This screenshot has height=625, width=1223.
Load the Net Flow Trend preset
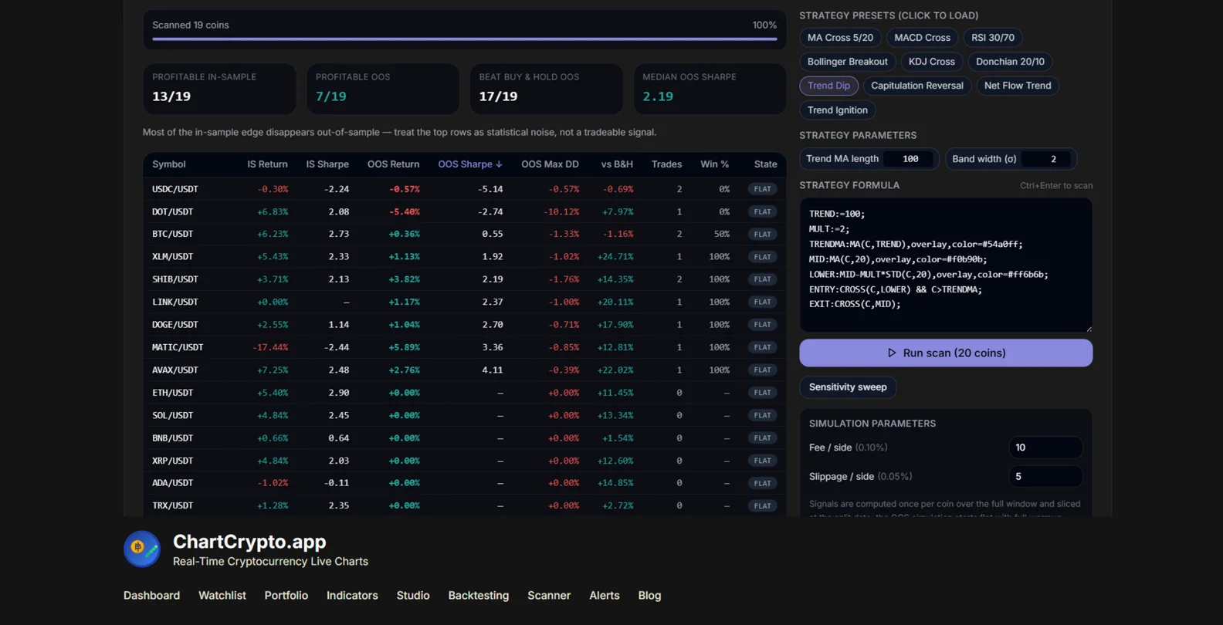[1018, 86]
